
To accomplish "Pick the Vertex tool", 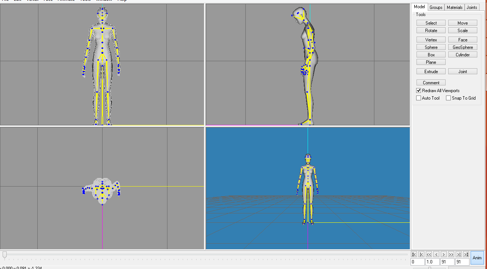I will pos(431,40).
